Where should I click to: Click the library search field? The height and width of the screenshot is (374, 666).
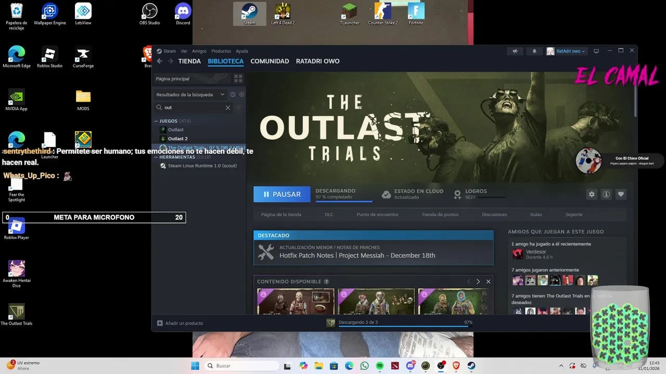coord(194,108)
